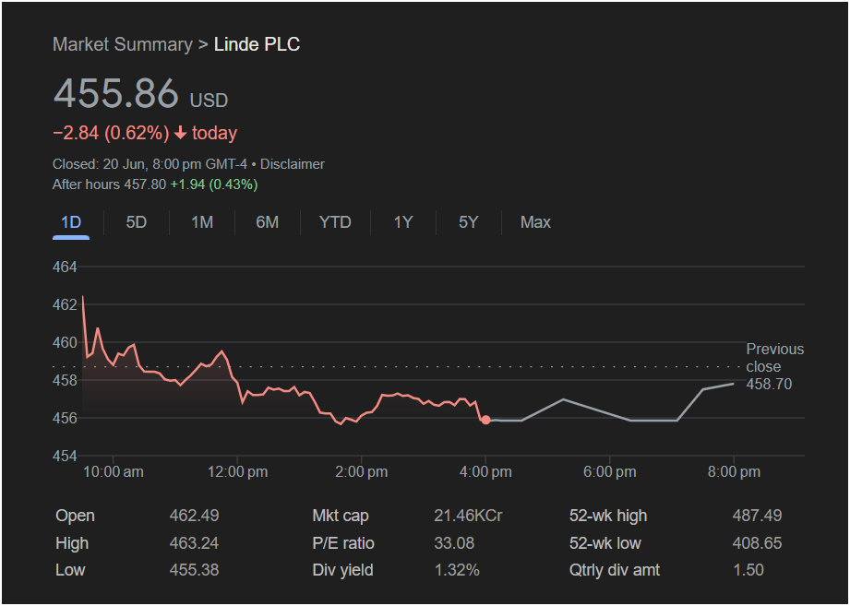
Task: Click the Div yield value 1.32%
Action: (457, 570)
